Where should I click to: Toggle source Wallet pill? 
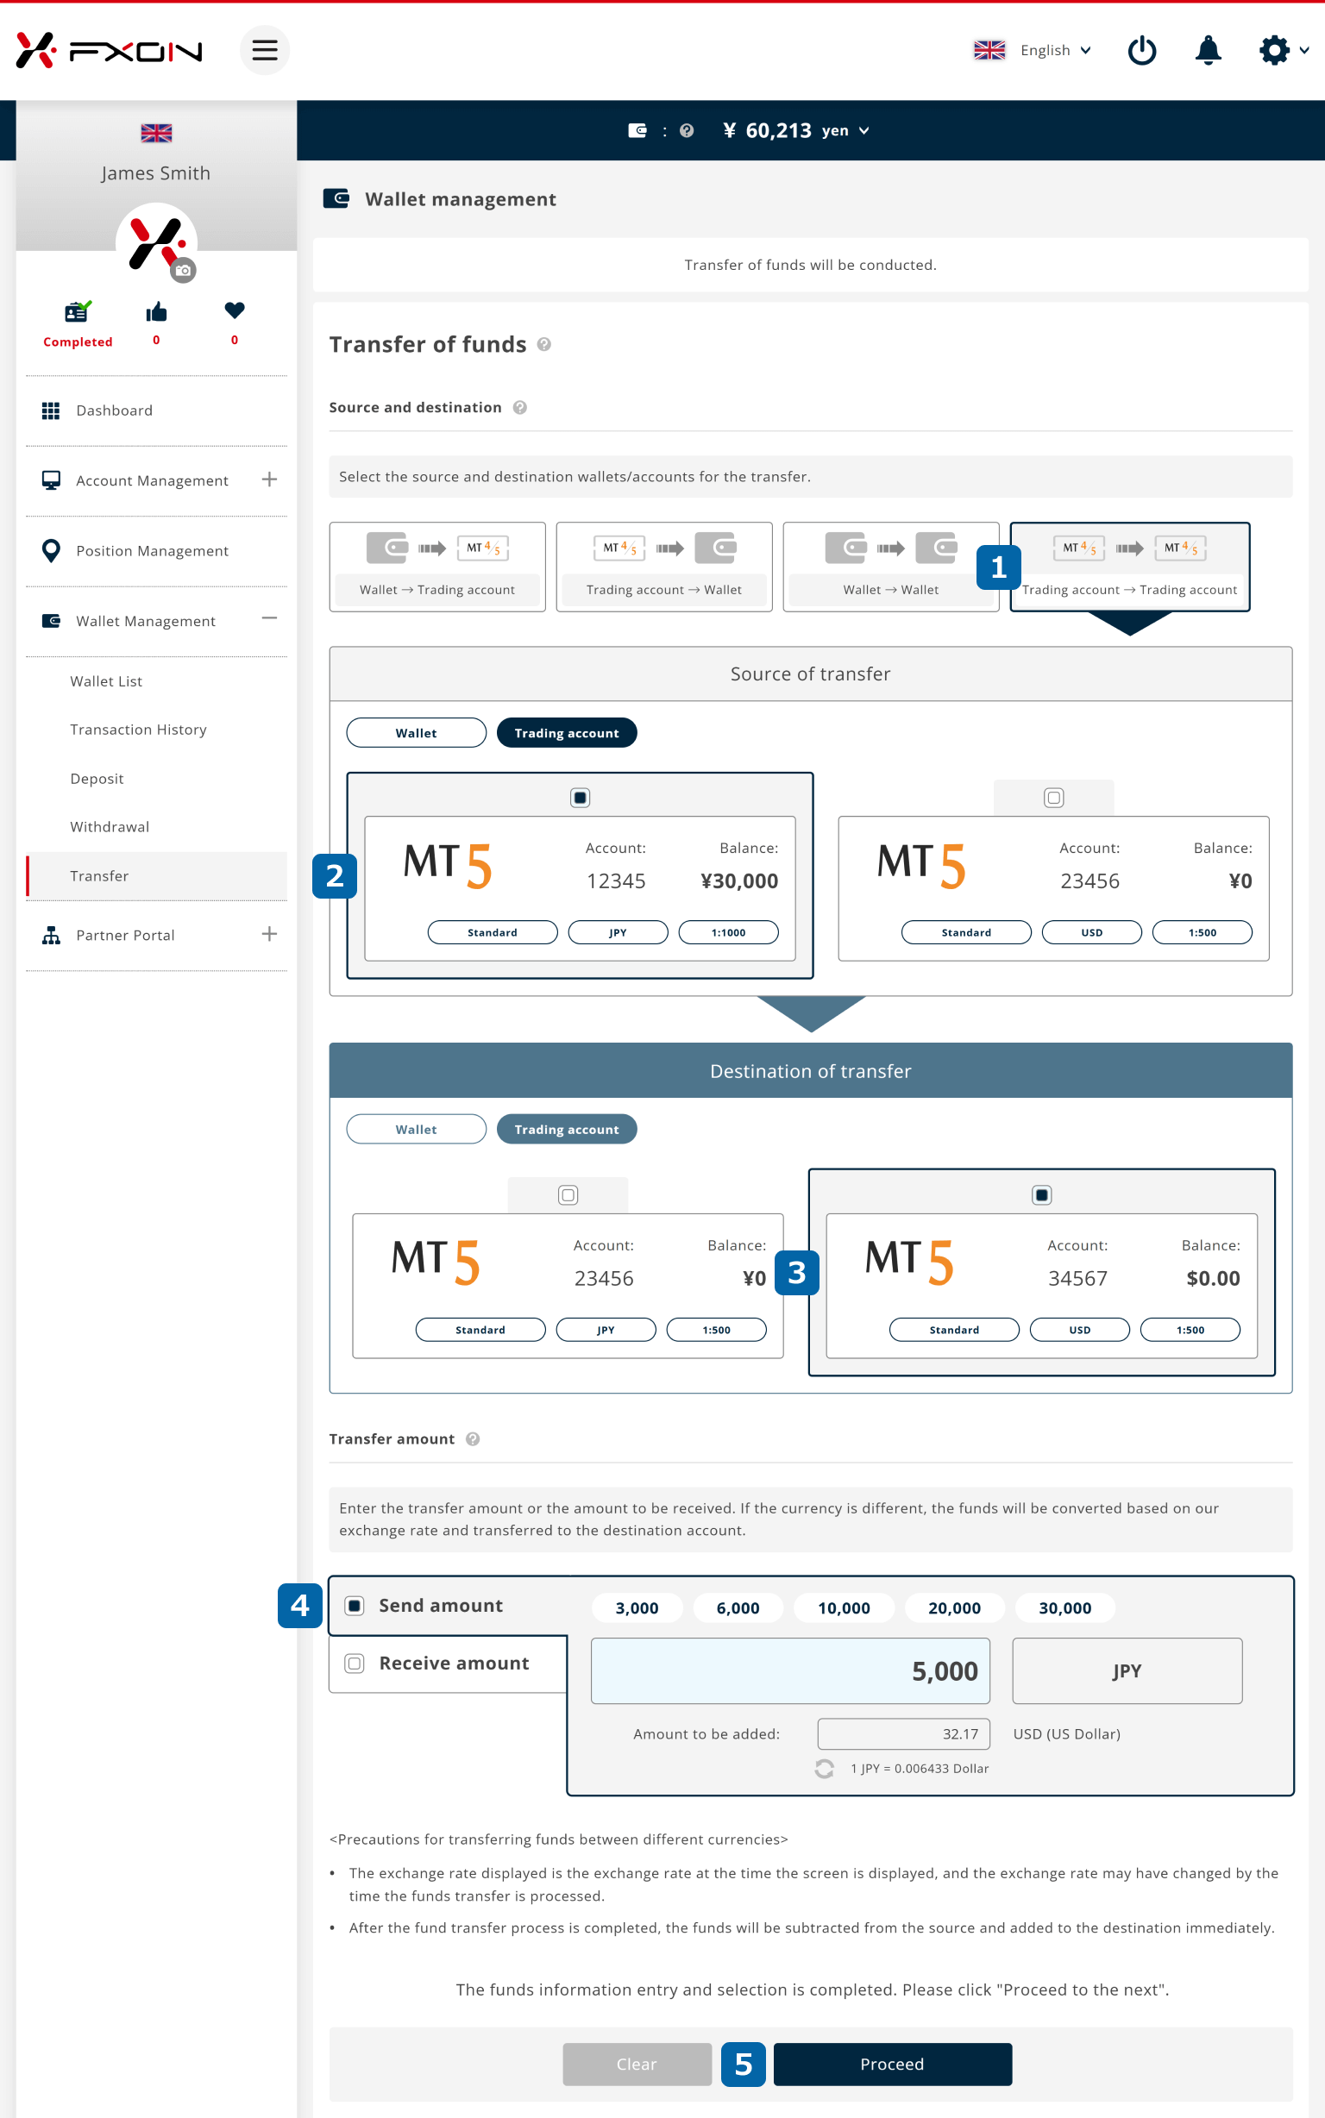pos(417,733)
